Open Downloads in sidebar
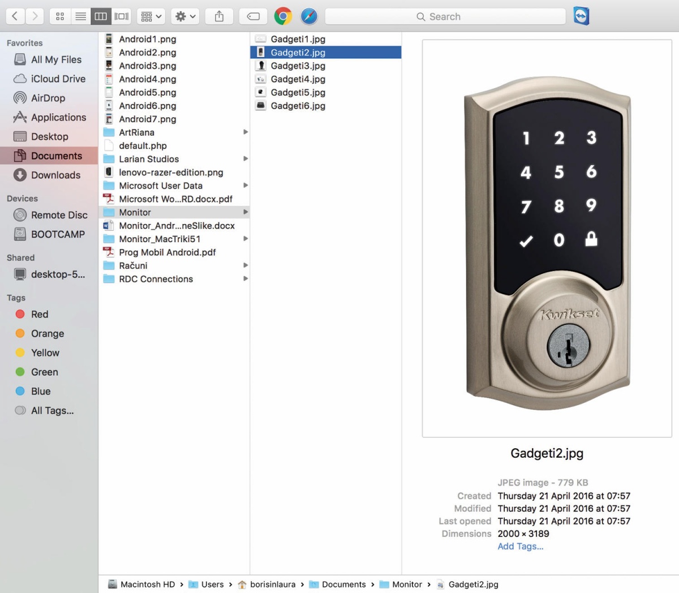Screen dimensions: 679x593 [49, 175]
